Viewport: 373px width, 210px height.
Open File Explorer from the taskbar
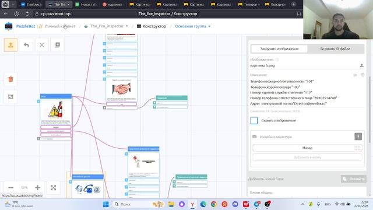point(171,204)
